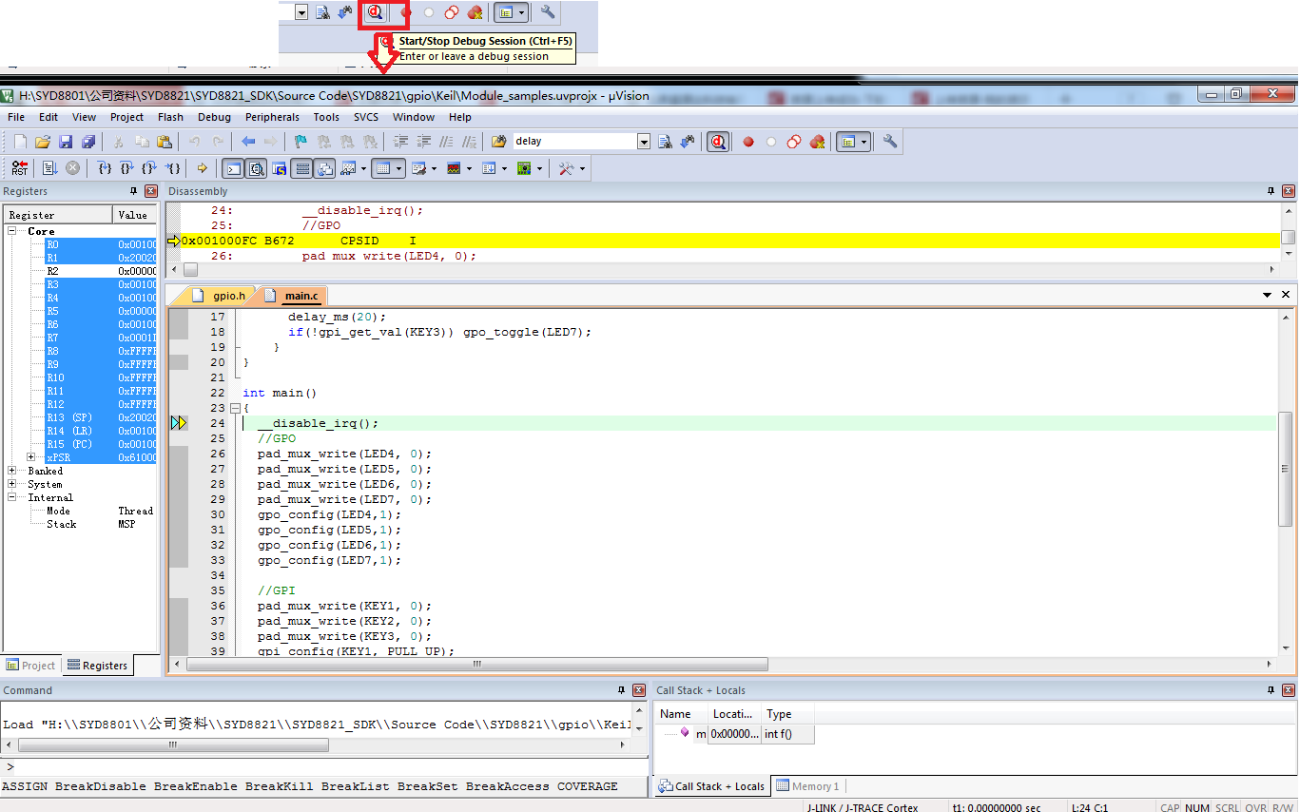Viewport: 1300px width, 812px height.
Task: Click the Serial Windows icon
Action: point(418,168)
